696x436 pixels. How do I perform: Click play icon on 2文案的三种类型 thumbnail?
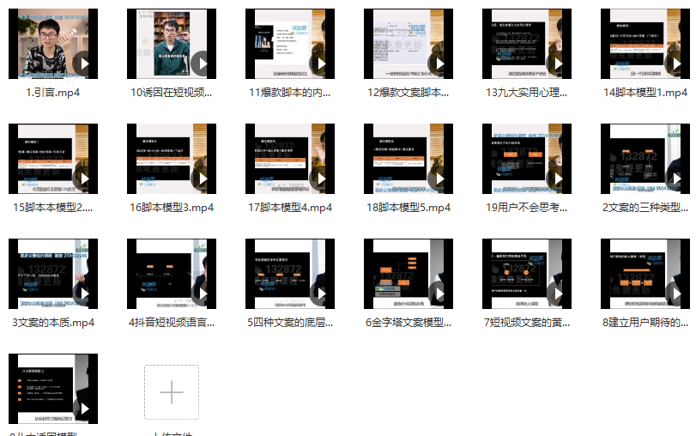(676, 179)
